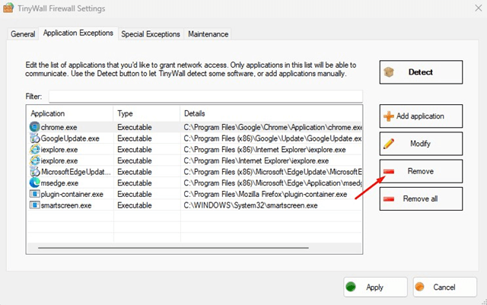
Task: Click the smartscreen.exe row icon
Action: click(x=34, y=205)
